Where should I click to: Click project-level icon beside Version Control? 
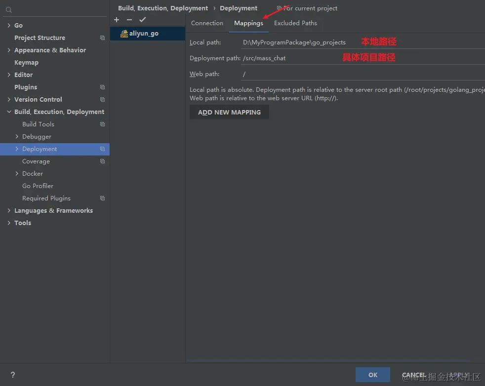[102, 100]
